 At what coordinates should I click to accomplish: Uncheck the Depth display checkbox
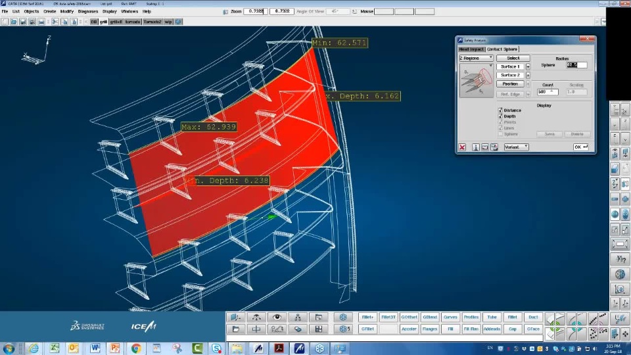500,116
